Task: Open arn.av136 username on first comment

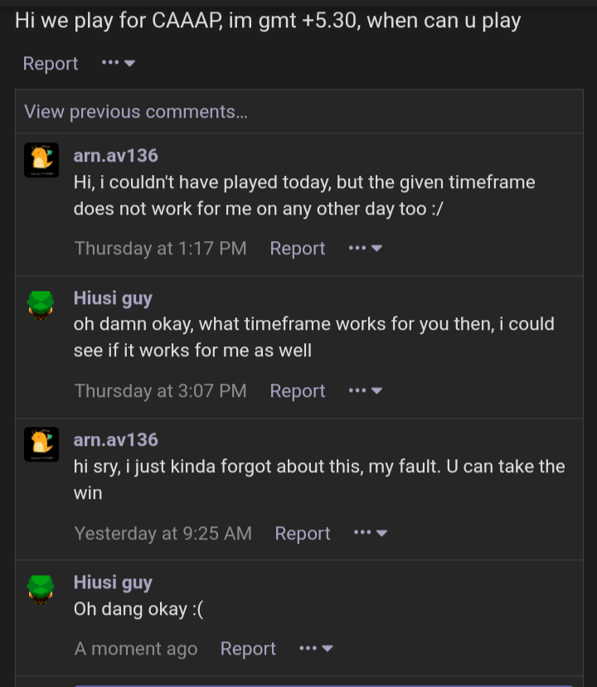Action: pyautogui.click(x=116, y=156)
